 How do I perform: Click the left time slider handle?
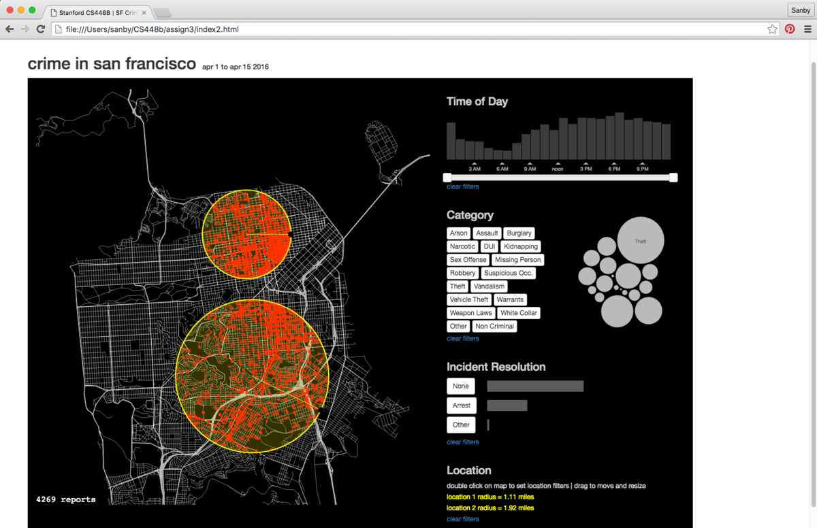coord(447,178)
